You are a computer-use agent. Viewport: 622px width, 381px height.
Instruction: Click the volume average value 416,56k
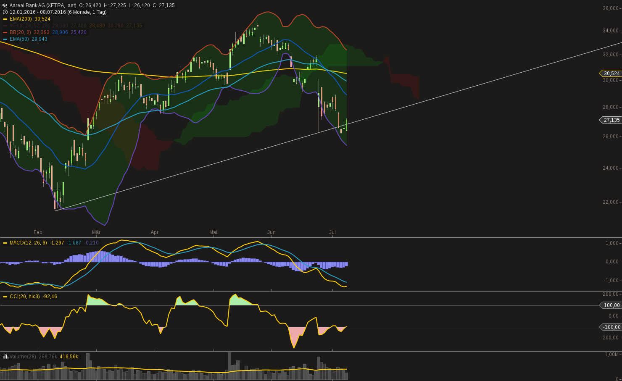pyautogui.click(x=69, y=357)
